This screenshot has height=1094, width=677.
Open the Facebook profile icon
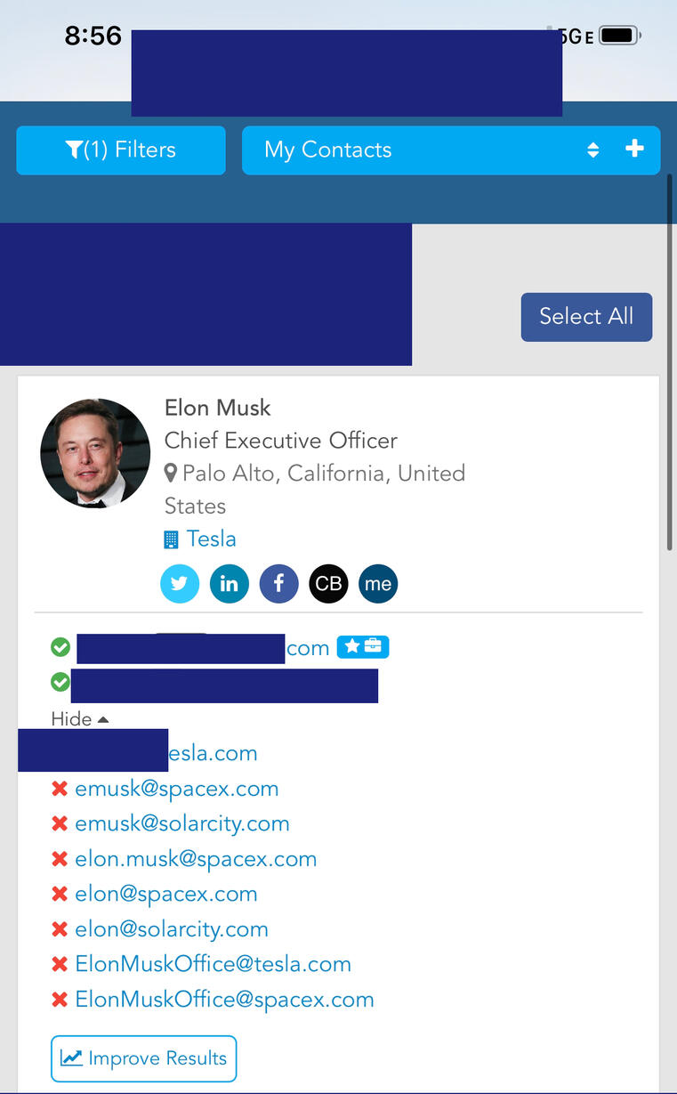[279, 584]
